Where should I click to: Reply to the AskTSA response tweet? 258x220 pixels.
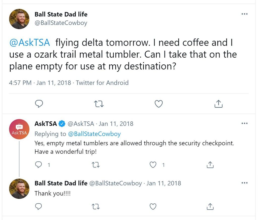click(39, 165)
